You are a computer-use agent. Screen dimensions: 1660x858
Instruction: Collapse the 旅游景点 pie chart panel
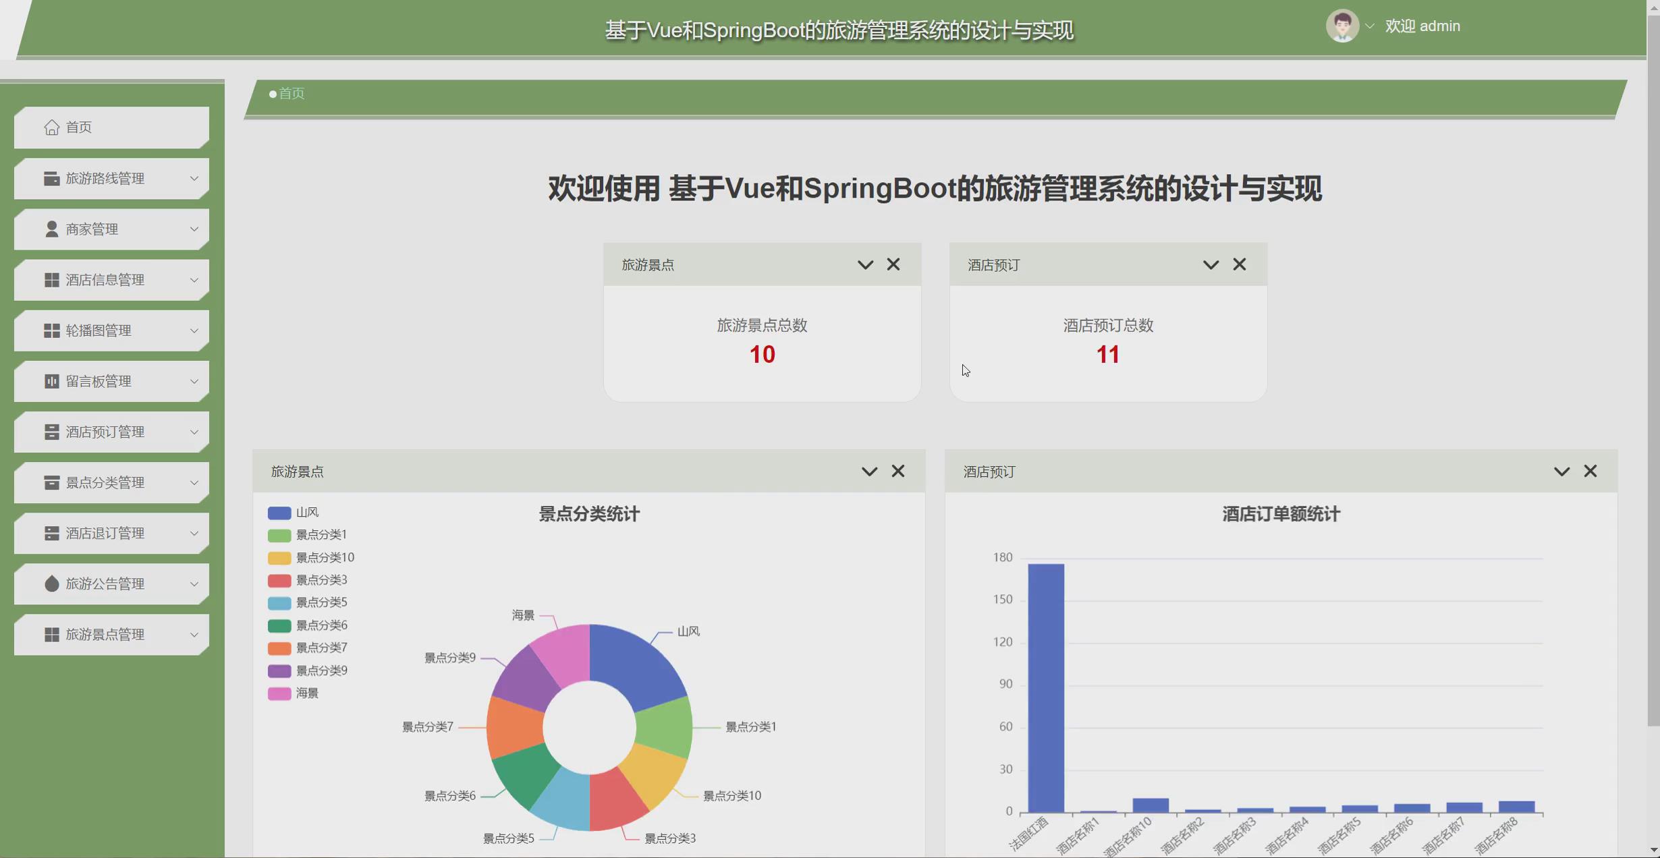point(869,471)
